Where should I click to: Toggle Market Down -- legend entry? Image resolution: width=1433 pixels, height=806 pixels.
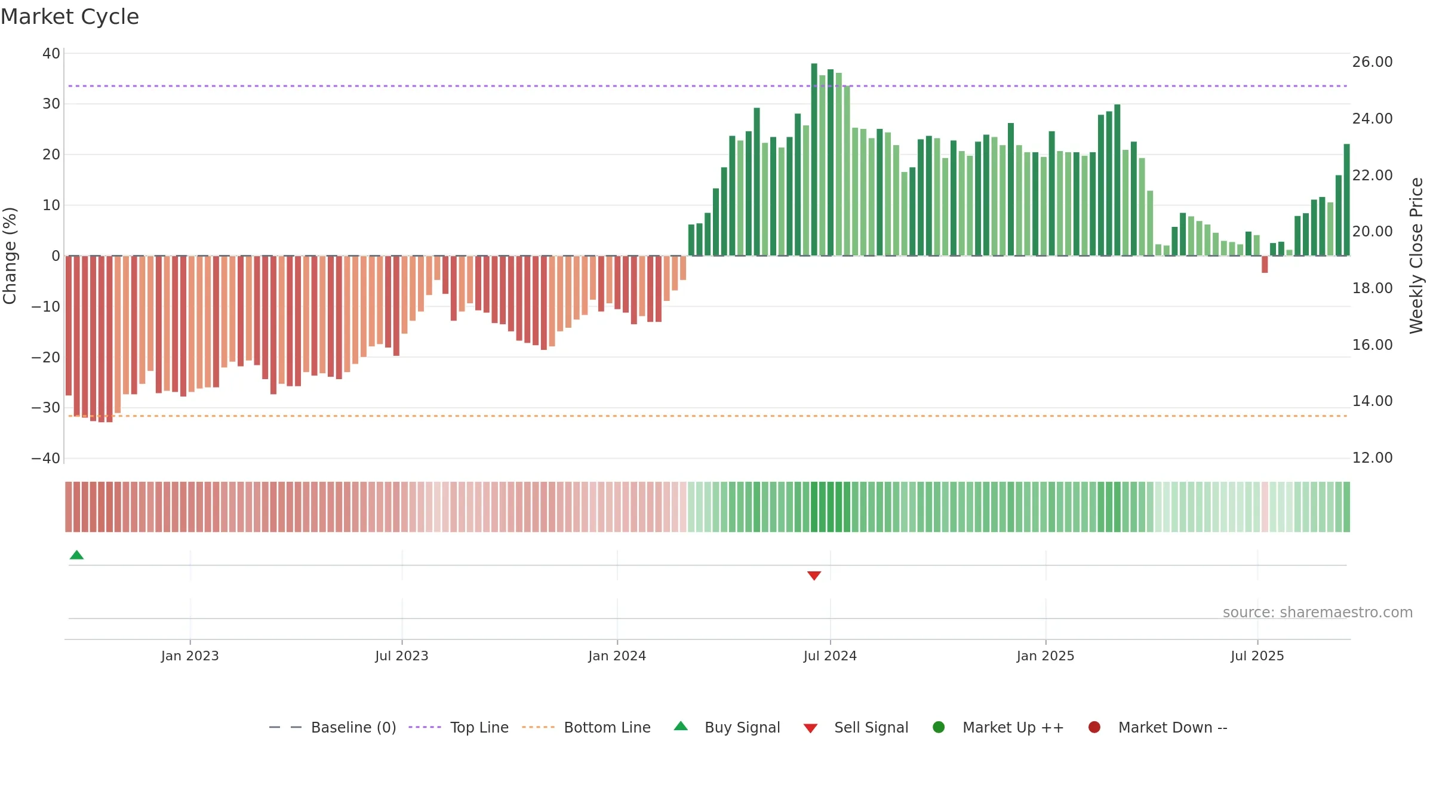pyautogui.click(x=1158, y=727)
